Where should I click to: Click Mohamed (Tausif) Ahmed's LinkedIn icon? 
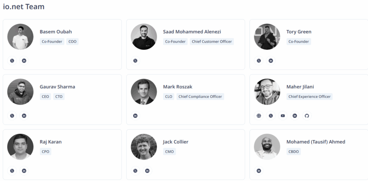[x=259, y=171]
